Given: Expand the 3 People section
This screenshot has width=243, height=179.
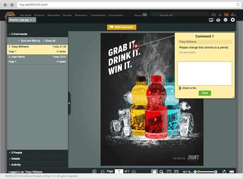Looking at the screenshot, I should pyautogui.click(x=16, y=153).
